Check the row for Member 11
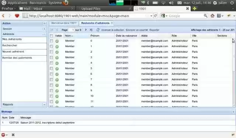The image size is (236, 138). point(51,102)
